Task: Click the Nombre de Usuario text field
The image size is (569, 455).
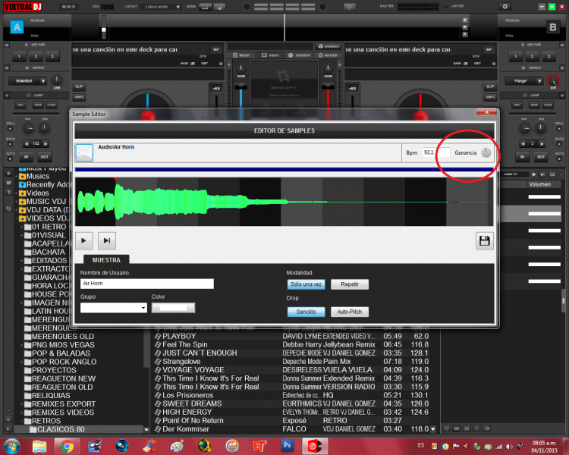Action: pyautogui.click(x=147, y=284)
